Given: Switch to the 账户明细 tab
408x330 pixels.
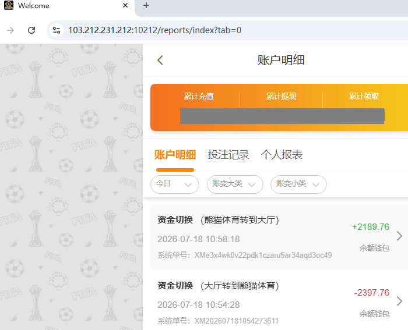Looking at the screenshot, I should [x=175, y=155].
